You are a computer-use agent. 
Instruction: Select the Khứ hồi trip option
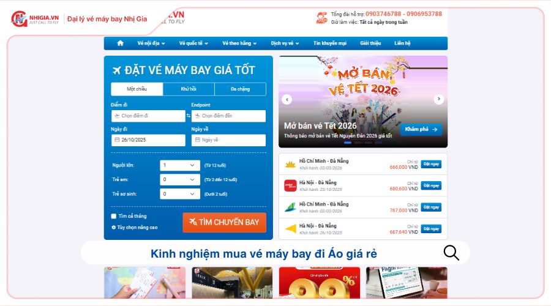point(189,89)
